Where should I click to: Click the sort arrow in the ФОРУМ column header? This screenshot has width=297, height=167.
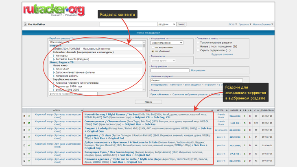coord(82,110)
